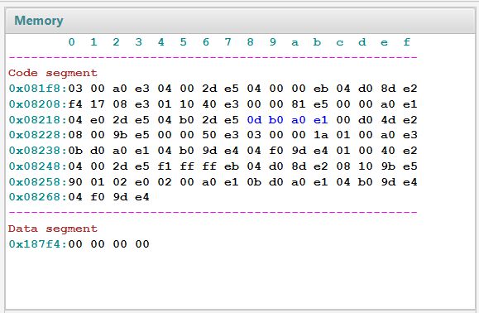
Task: Select highlighted blue byte 0d
Action: 254,120
